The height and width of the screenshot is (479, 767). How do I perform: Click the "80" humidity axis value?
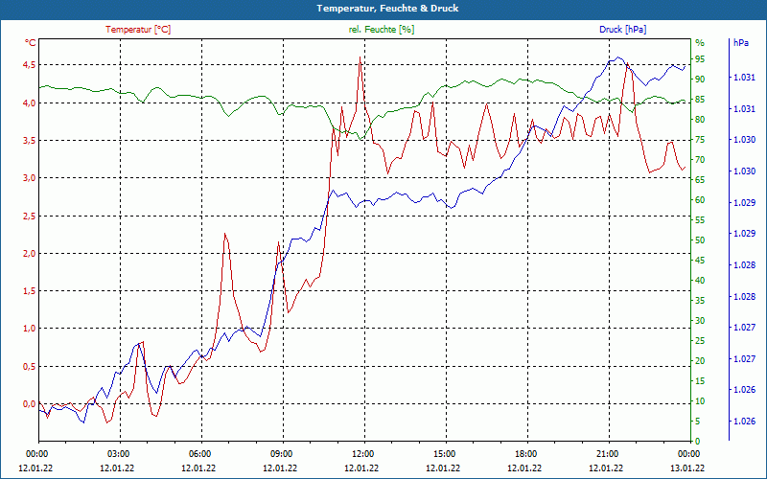click(700, 119)
